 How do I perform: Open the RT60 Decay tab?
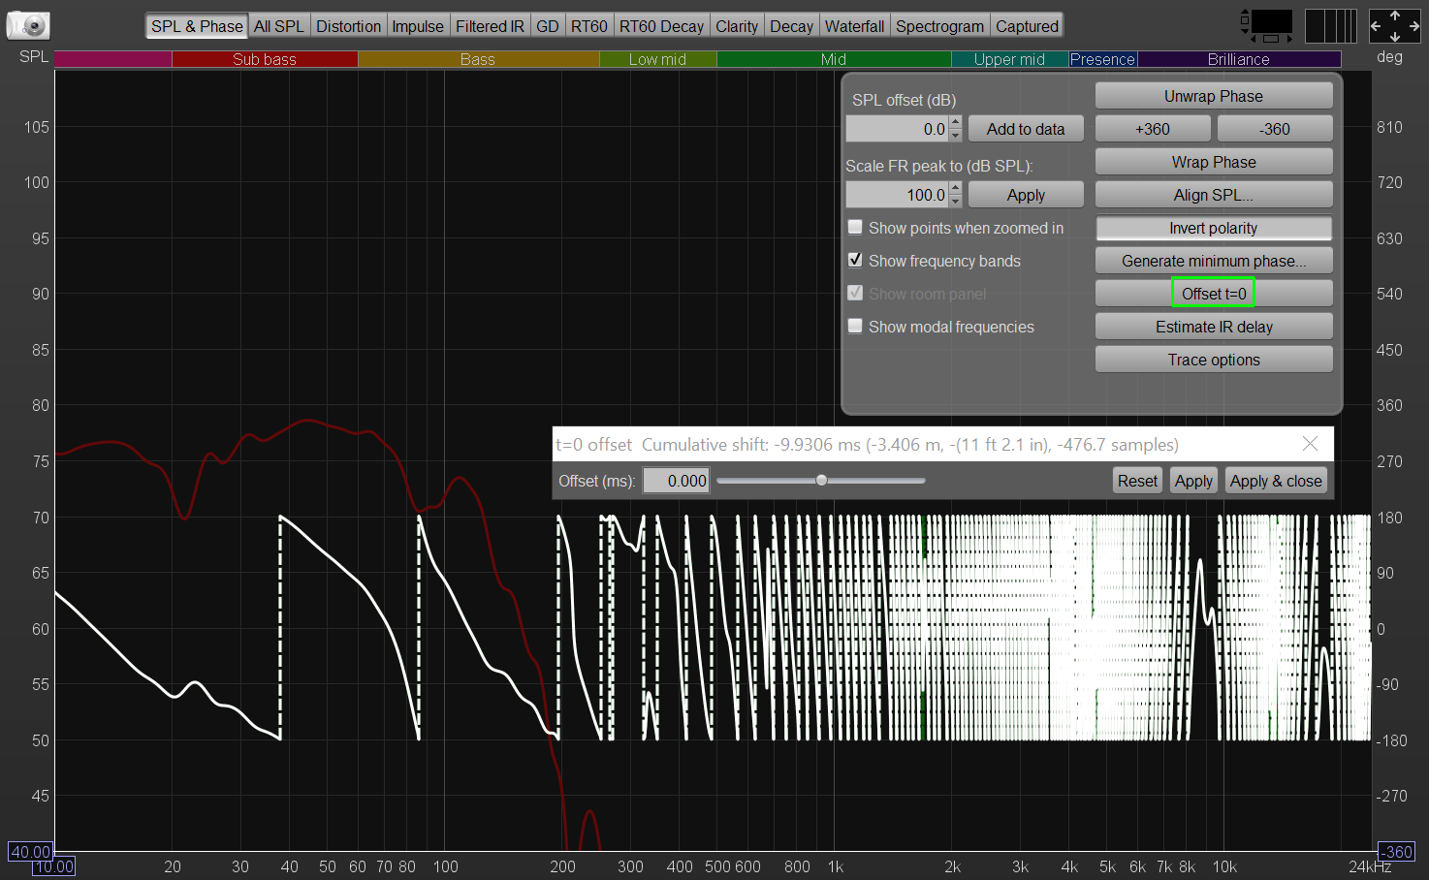click(x=661, y=26)
